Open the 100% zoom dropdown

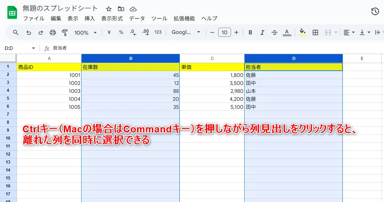[x=86, y=33]
